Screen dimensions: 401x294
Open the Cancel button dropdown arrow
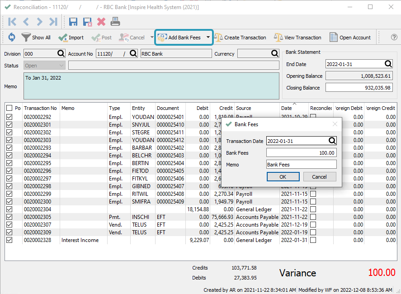[151, 38]
